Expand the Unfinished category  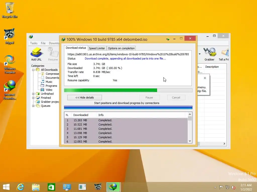coord(33,94)
